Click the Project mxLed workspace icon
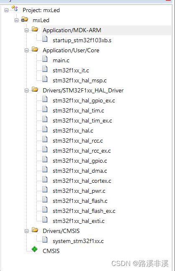This screenshot has height=271, width=175. point(15,8)
